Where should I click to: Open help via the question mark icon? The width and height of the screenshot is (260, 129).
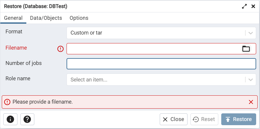28,119
